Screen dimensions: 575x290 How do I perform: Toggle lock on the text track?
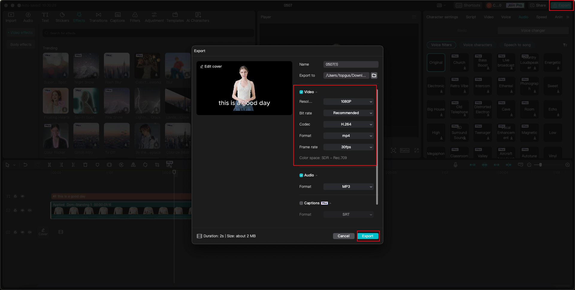coord(15,196)
